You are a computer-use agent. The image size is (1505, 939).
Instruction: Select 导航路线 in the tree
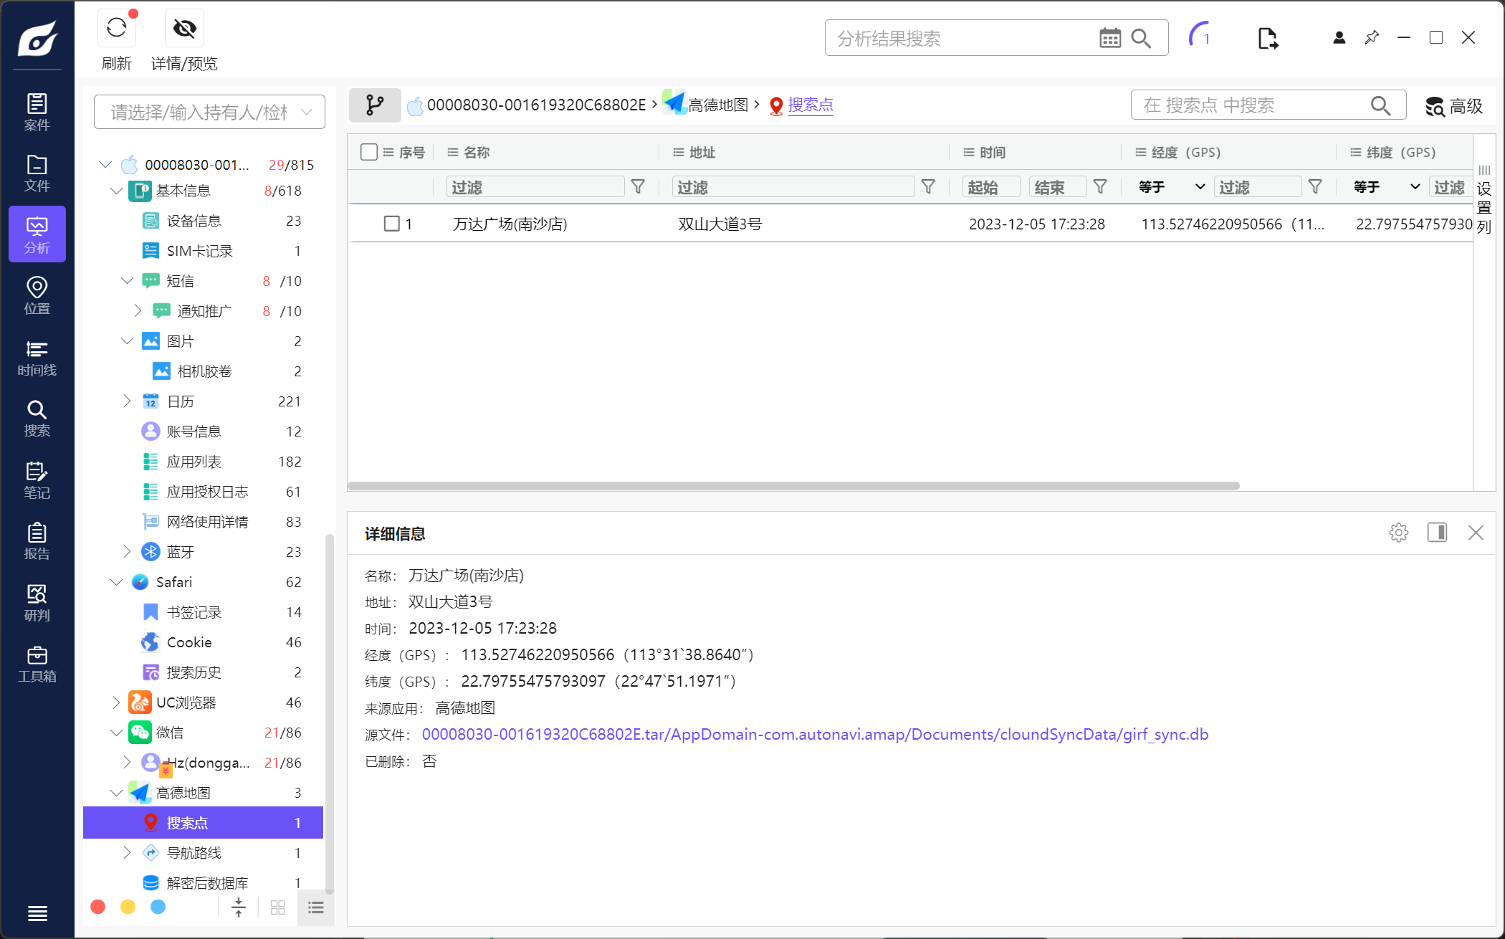(193, 853)
